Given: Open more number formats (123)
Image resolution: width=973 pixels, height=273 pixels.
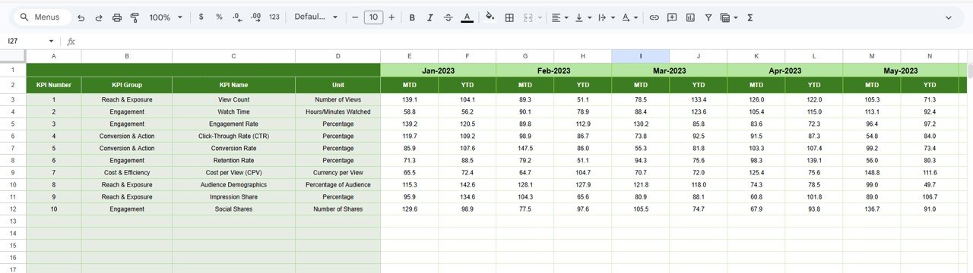Looking at the screenshot, I should (x=274, y=17).
